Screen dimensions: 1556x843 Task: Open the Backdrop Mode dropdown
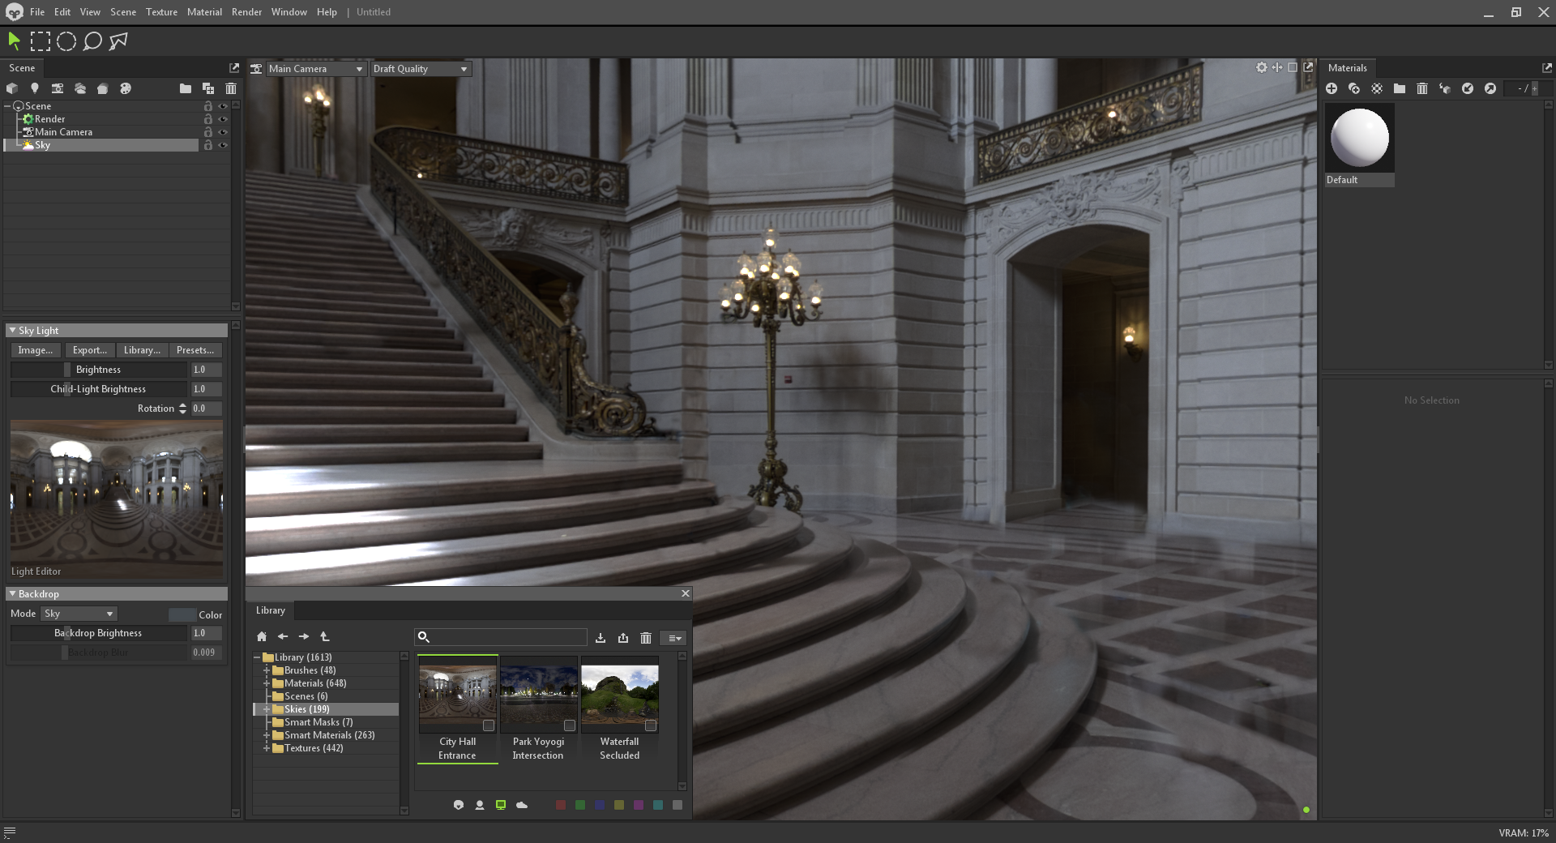pyautogui.click(x=79, y=614)
